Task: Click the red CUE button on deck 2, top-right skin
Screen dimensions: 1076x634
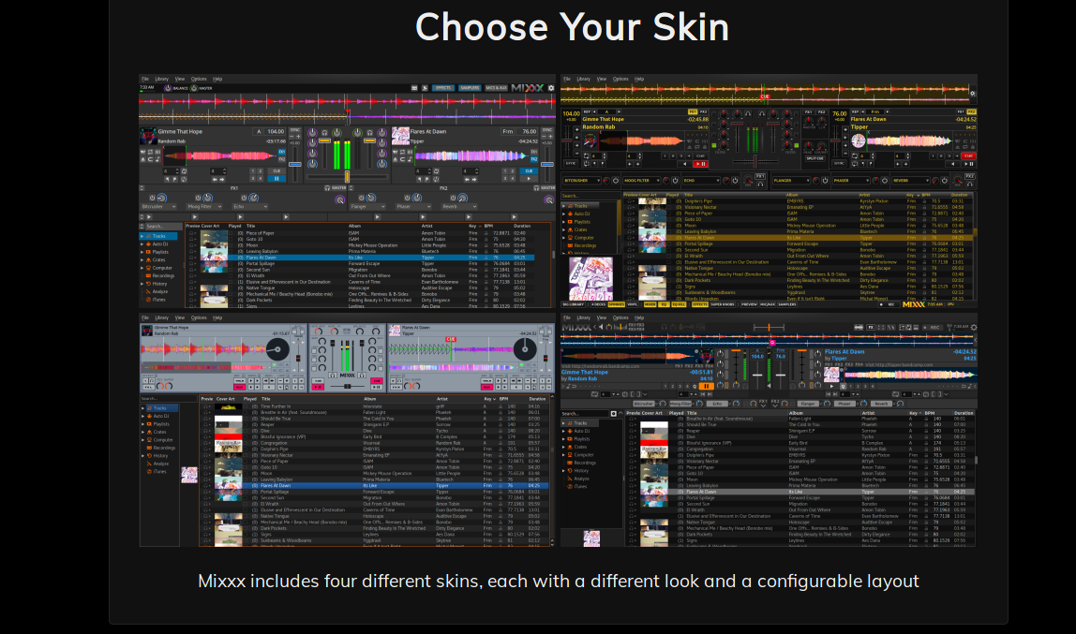Action: pyautogui.click(x=968, y=156)
